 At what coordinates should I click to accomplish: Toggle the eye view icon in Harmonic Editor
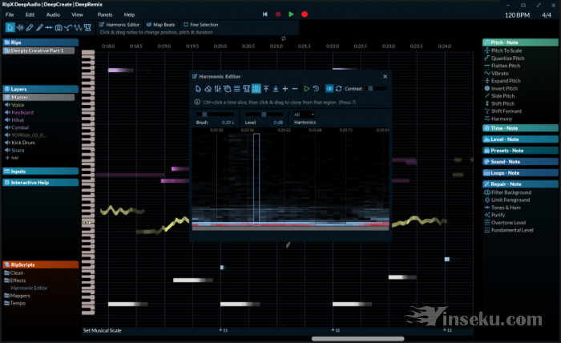point(329,88)
